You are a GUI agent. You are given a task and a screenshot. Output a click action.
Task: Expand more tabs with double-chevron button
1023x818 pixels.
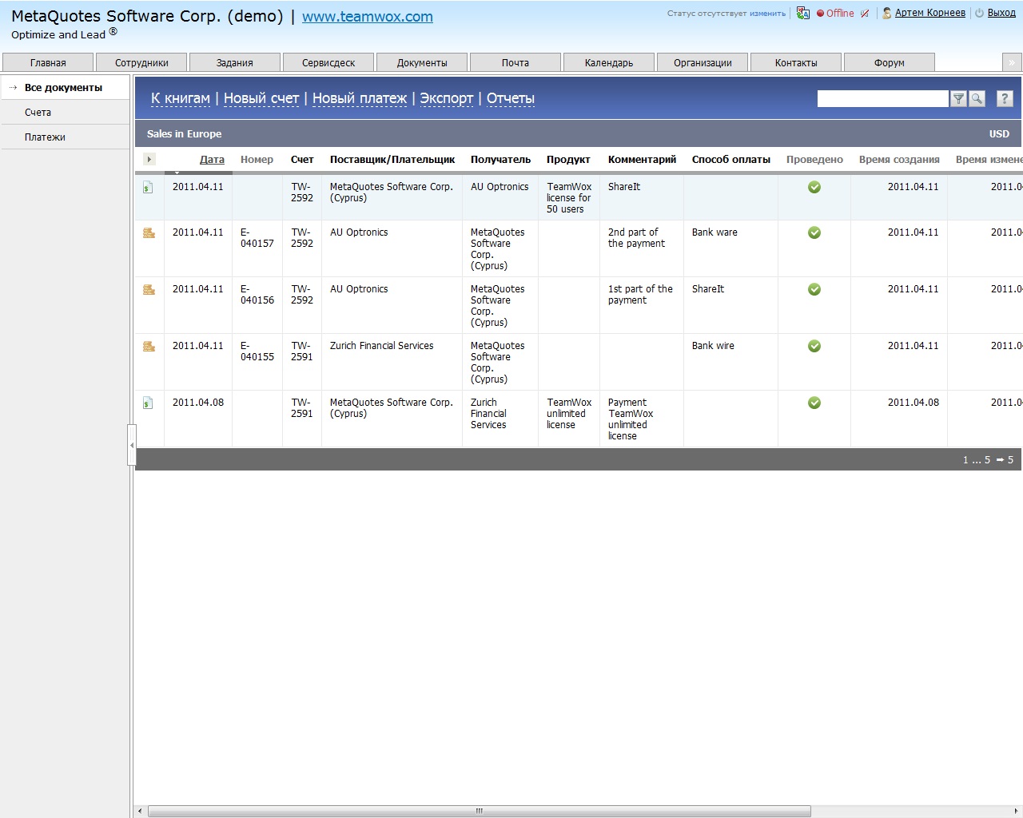(1012, 62)
